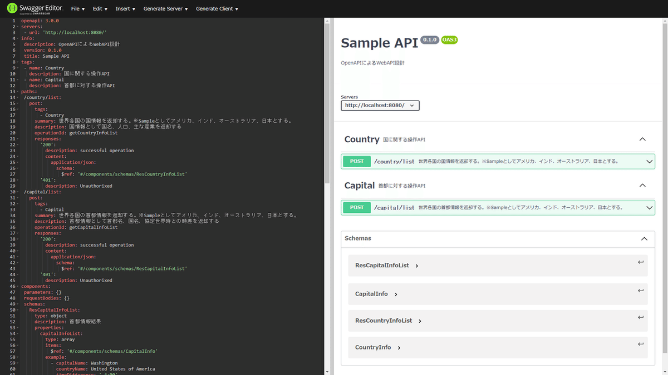
Task: Click the POST button for /country/list
Action: pos(357,162)
